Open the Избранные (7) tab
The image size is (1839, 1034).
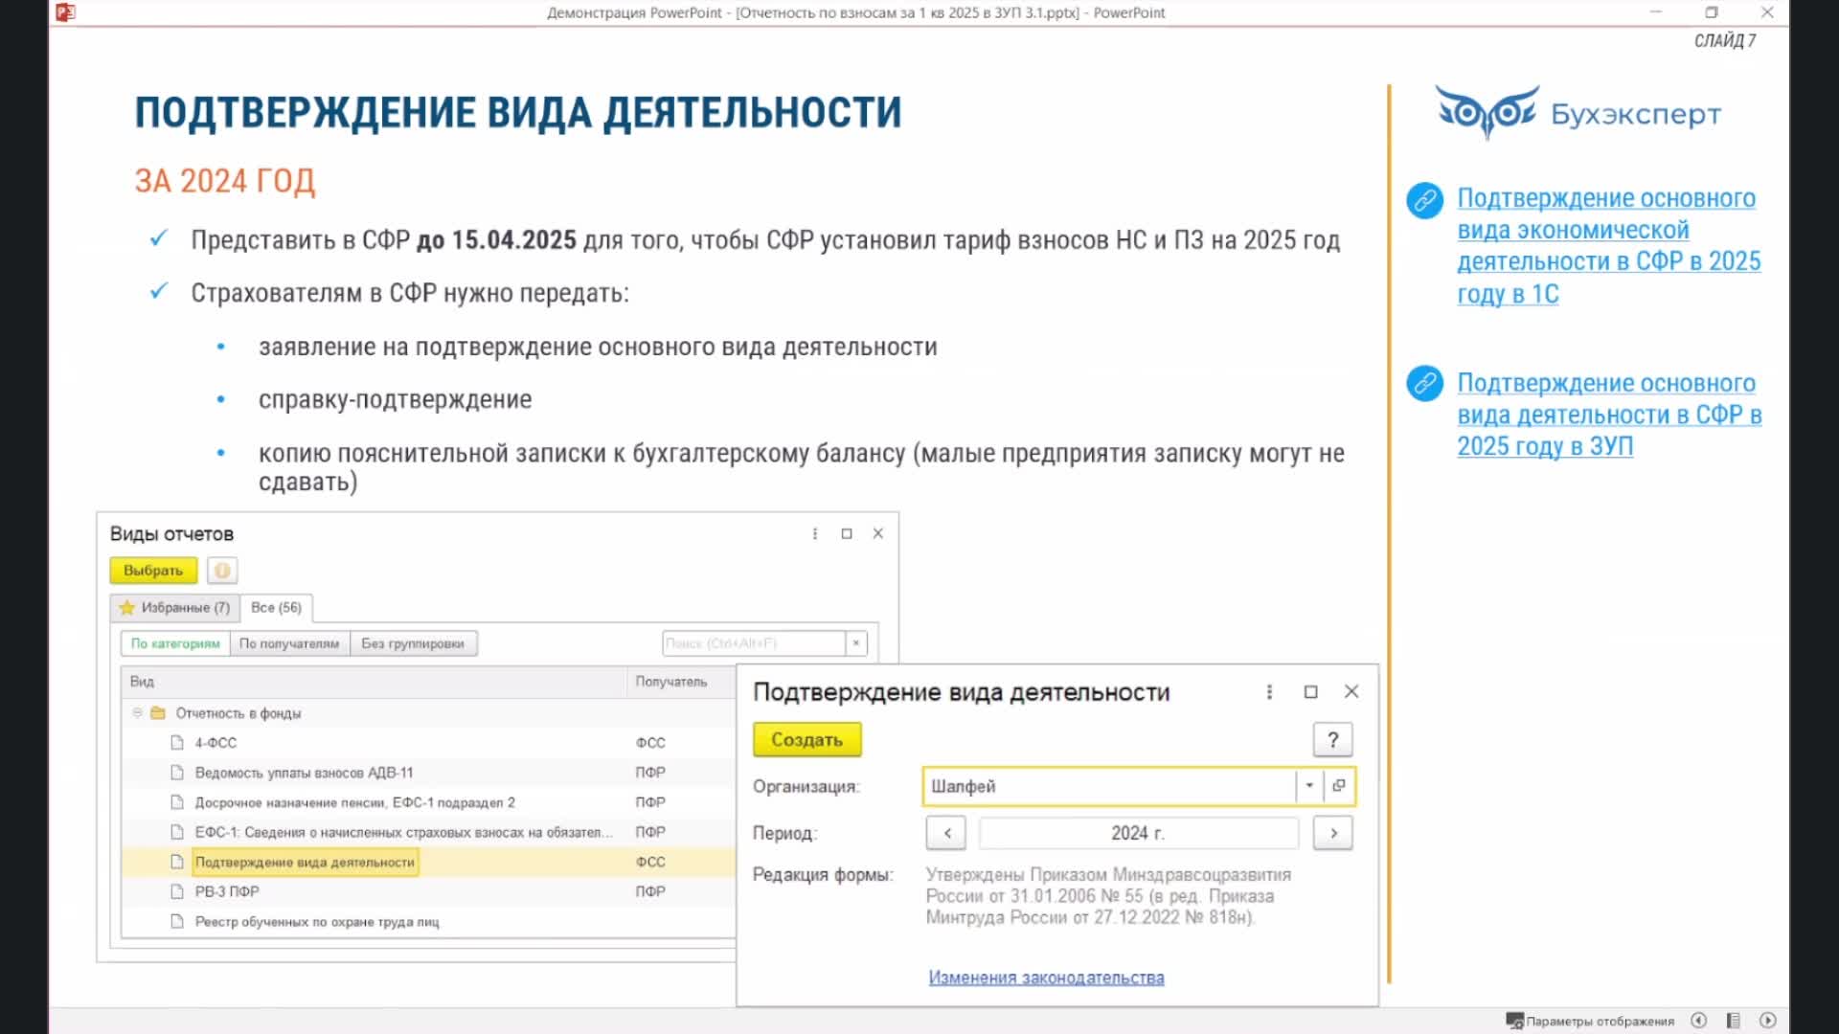(x=174, y=608)
